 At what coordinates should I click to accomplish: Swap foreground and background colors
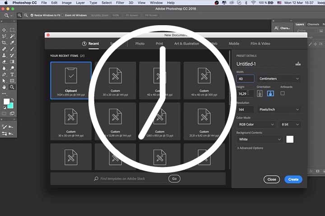(x=13, y=99)
